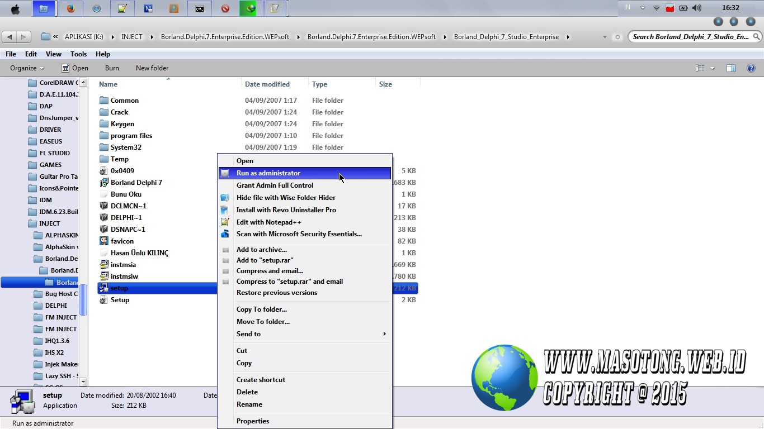Click the red prohibition-sign taskbar icon
Image resolution: width=764 pixels, height=429 pixels.
[x=225, y=8]
